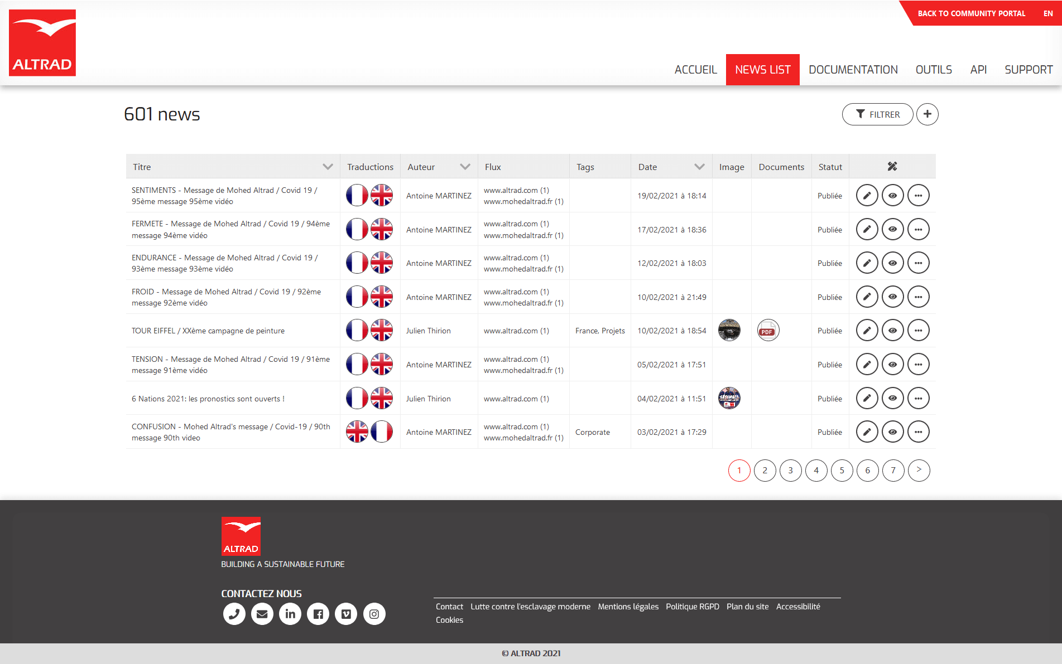Screen dimensions: 1062x664
Task: Open 6 Nations 2021 image thumbnail
Action: [729, 398]
